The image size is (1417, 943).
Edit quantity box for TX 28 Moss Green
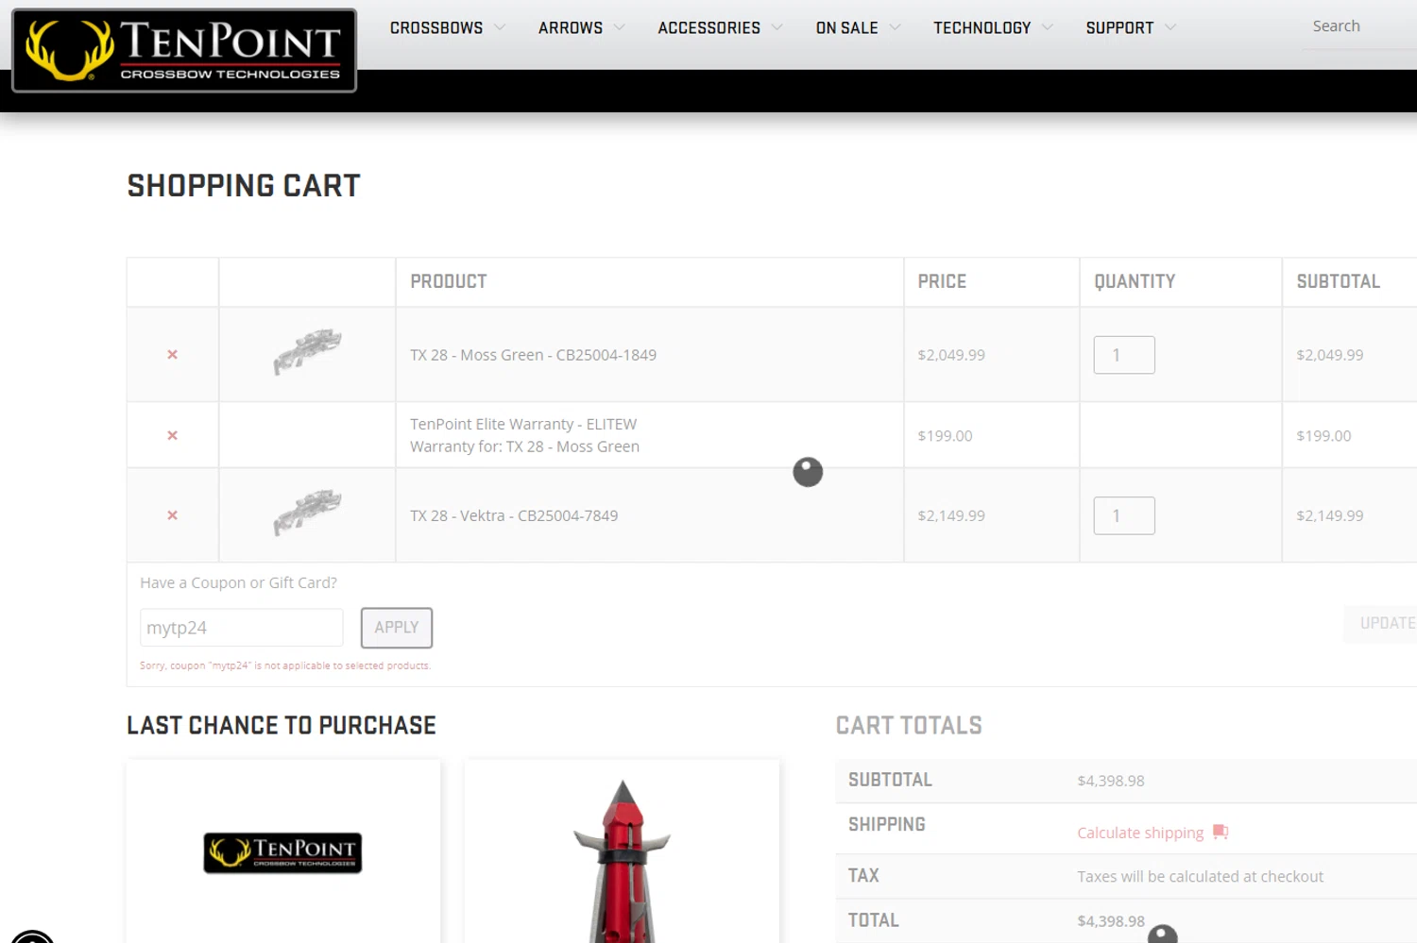(1124, 355)
